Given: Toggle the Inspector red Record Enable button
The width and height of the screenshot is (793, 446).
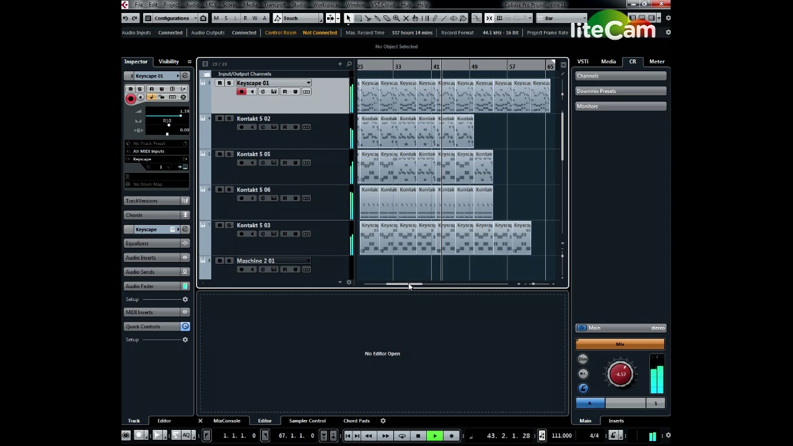Looking at the screenshot, I should [131, 98].
